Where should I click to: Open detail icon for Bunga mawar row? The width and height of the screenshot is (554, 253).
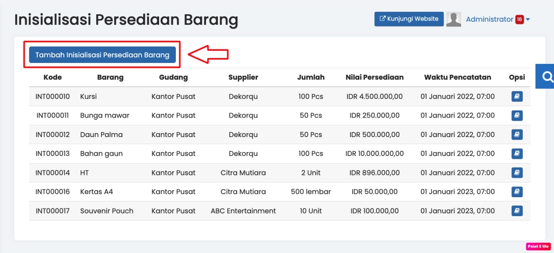coord(517,115)
